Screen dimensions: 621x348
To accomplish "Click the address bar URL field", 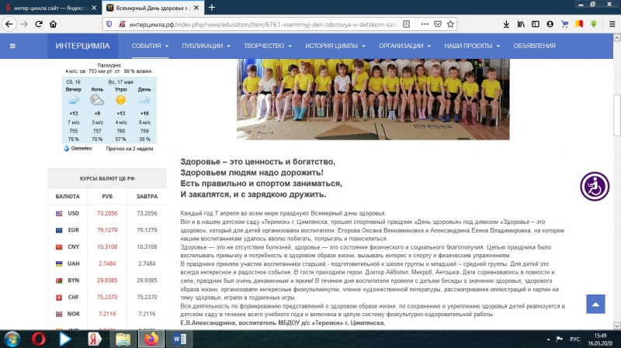I will point(263,24).
